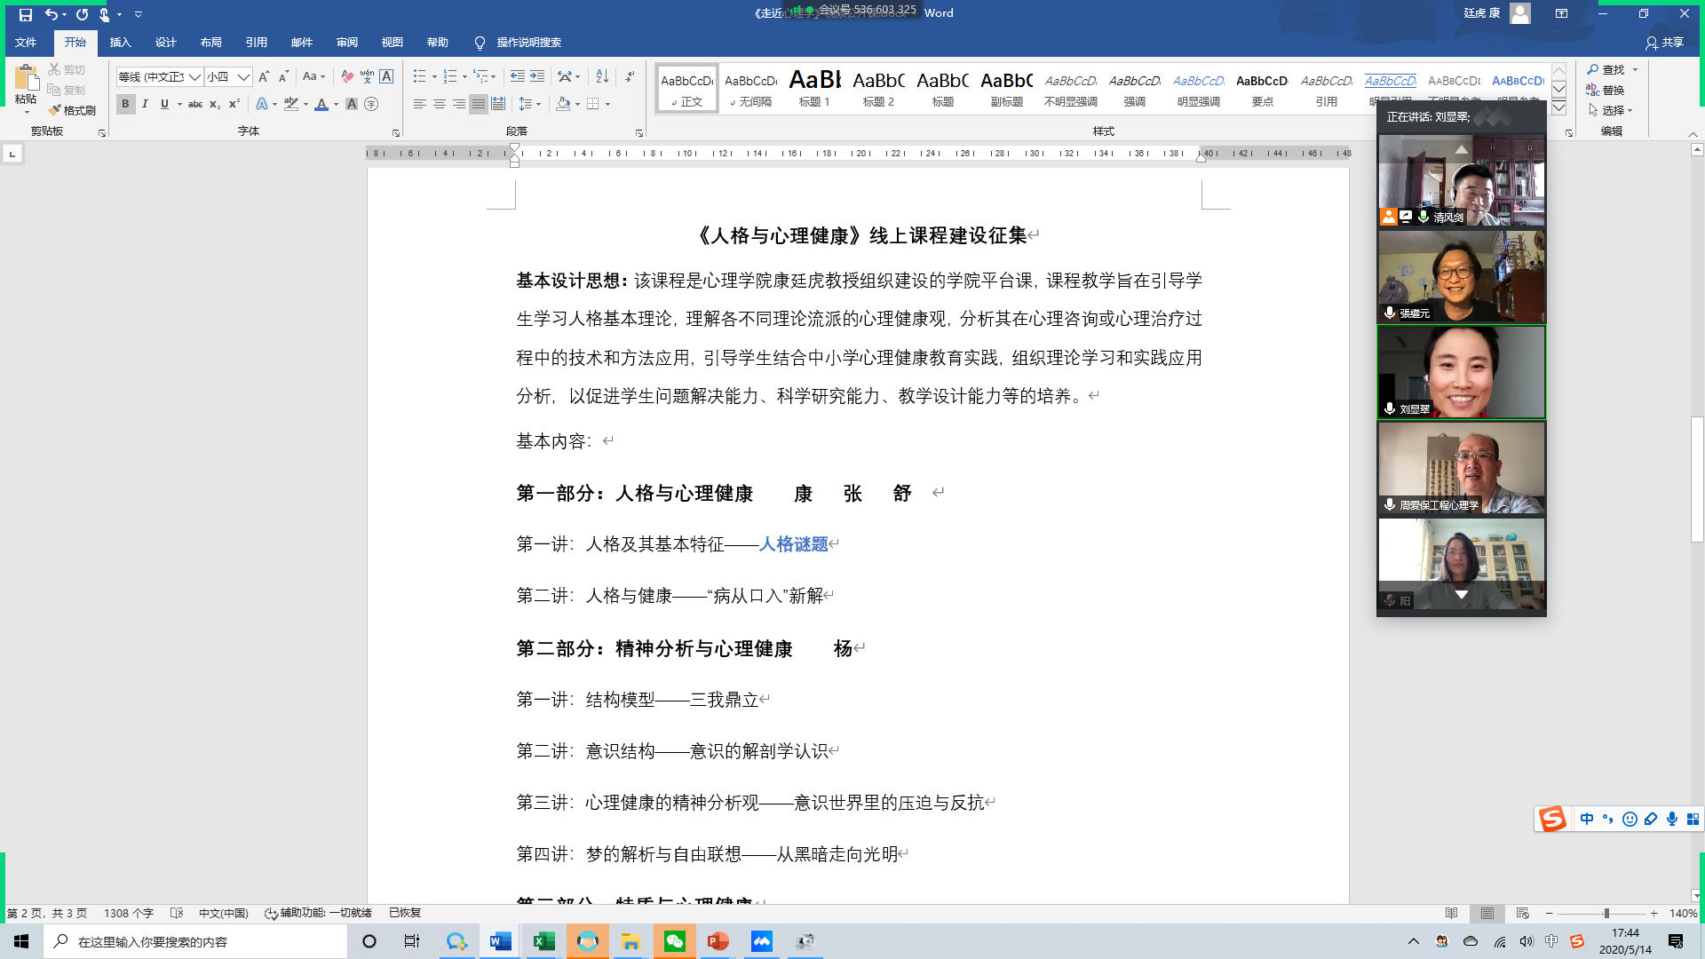1705x959 pixels.
Task: Switch to the 审阅 (Review) ribbon tab
Action: [346, 43]
